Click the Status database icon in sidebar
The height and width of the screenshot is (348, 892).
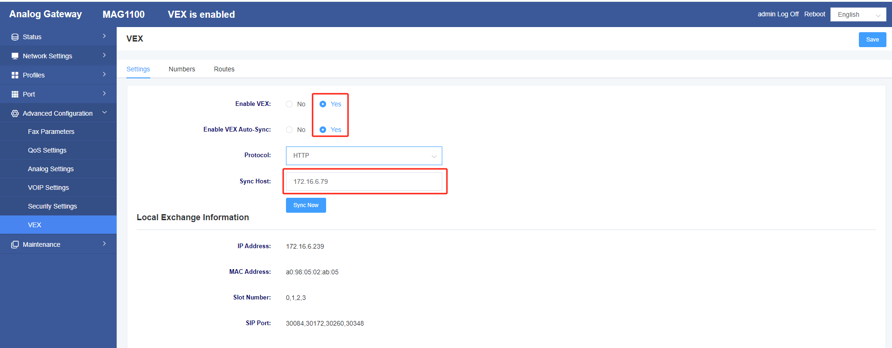coord(15,37)
